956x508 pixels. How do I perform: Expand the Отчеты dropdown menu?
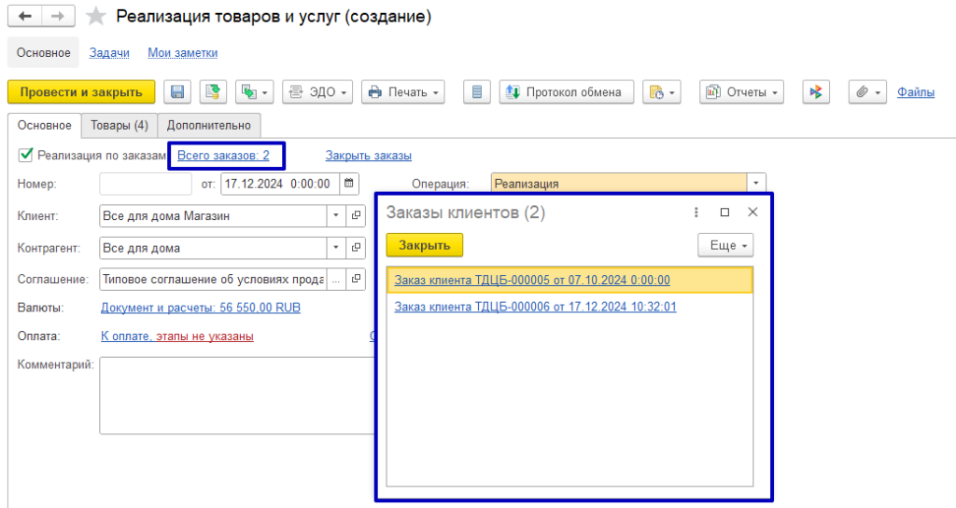pyautogui.click(x=741, y=92)
